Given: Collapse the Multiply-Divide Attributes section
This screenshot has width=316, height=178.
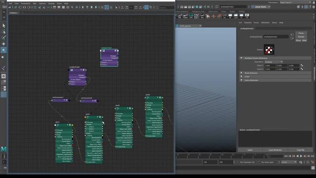Looking at the screenshot, I should pos(241,58).
